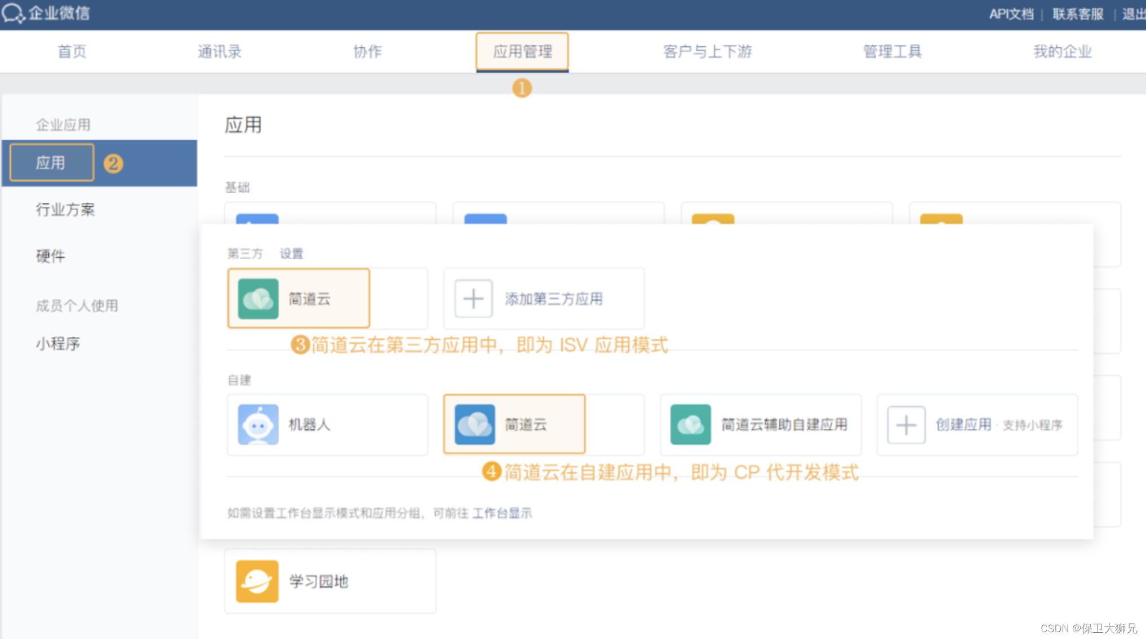Select 小程序 in the sidebar
The width and height of the screenshot is (1146, 639).
(58, 343)
